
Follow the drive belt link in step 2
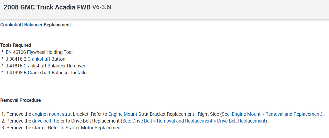42,121
